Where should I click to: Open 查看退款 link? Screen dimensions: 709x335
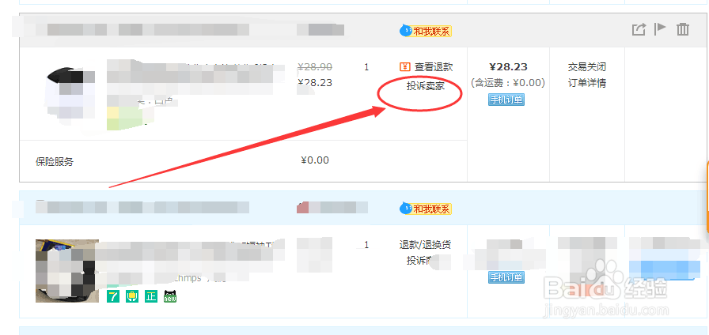434,67
